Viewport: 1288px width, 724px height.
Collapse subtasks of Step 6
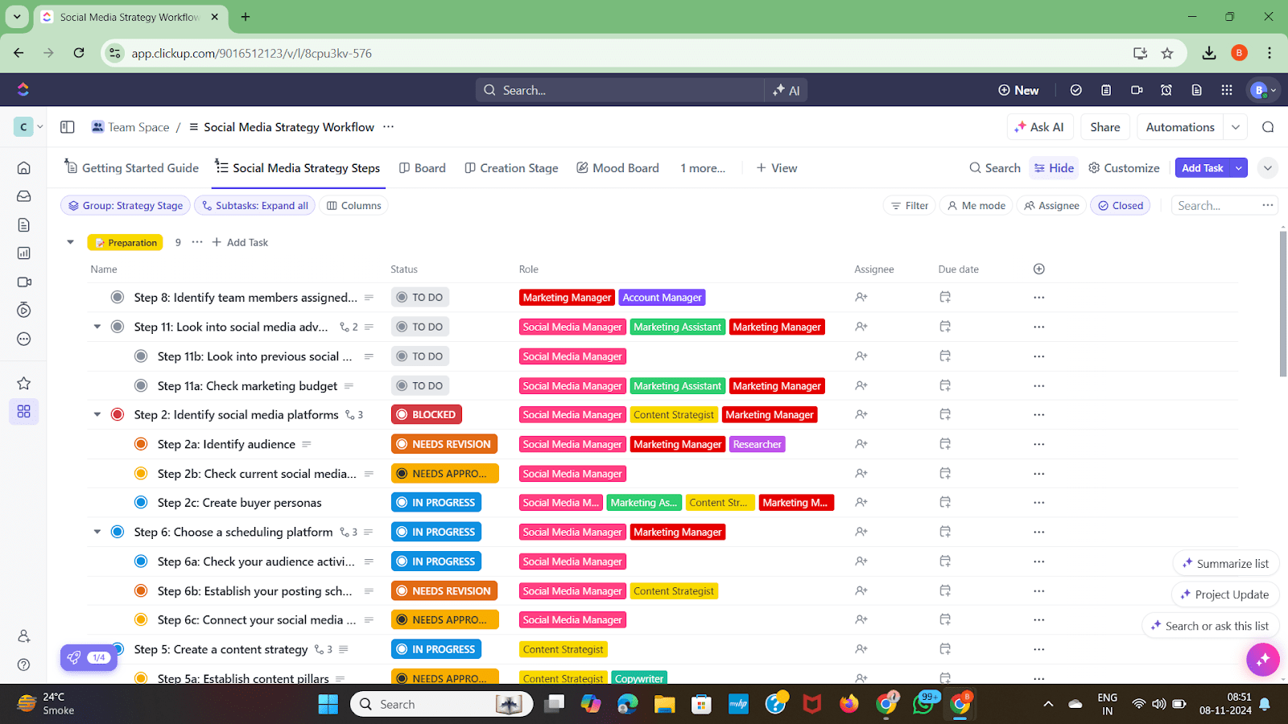97,532
